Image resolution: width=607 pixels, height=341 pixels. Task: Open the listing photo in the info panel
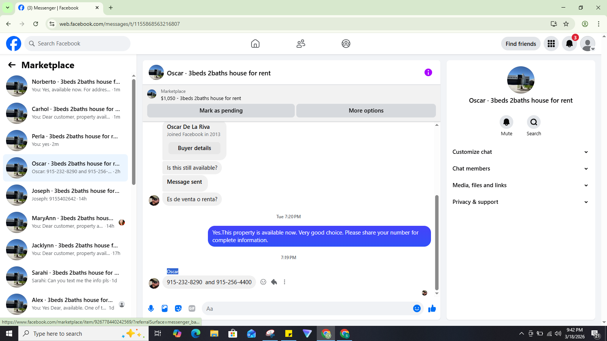click(521, 80)
